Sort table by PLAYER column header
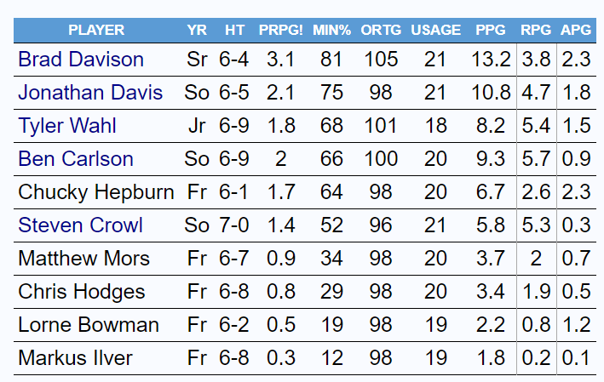Image resolution: width=604 pixels, height=382 pixels. point(96,30)
